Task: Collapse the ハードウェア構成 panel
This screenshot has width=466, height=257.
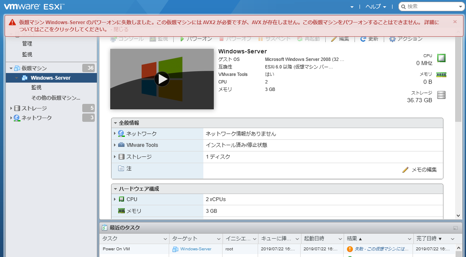Action: [x=115, y=189]
